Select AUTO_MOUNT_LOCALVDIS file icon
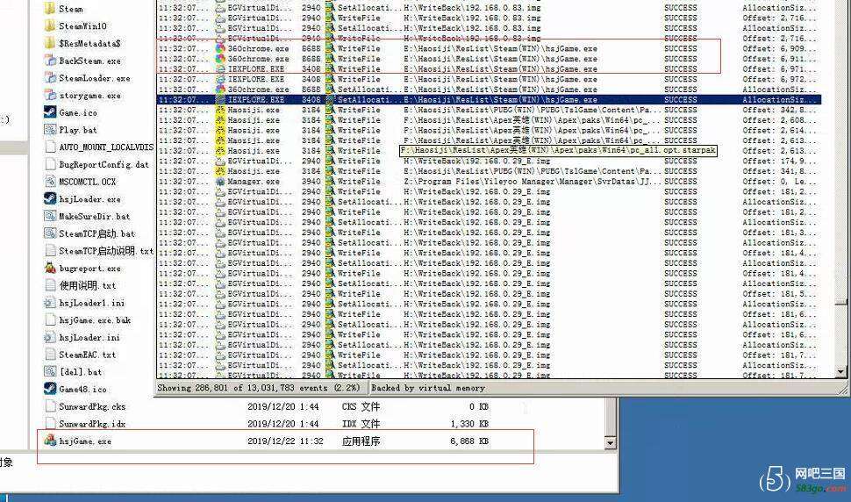Screen dimensions: 851x502 (x=50, y=147)
